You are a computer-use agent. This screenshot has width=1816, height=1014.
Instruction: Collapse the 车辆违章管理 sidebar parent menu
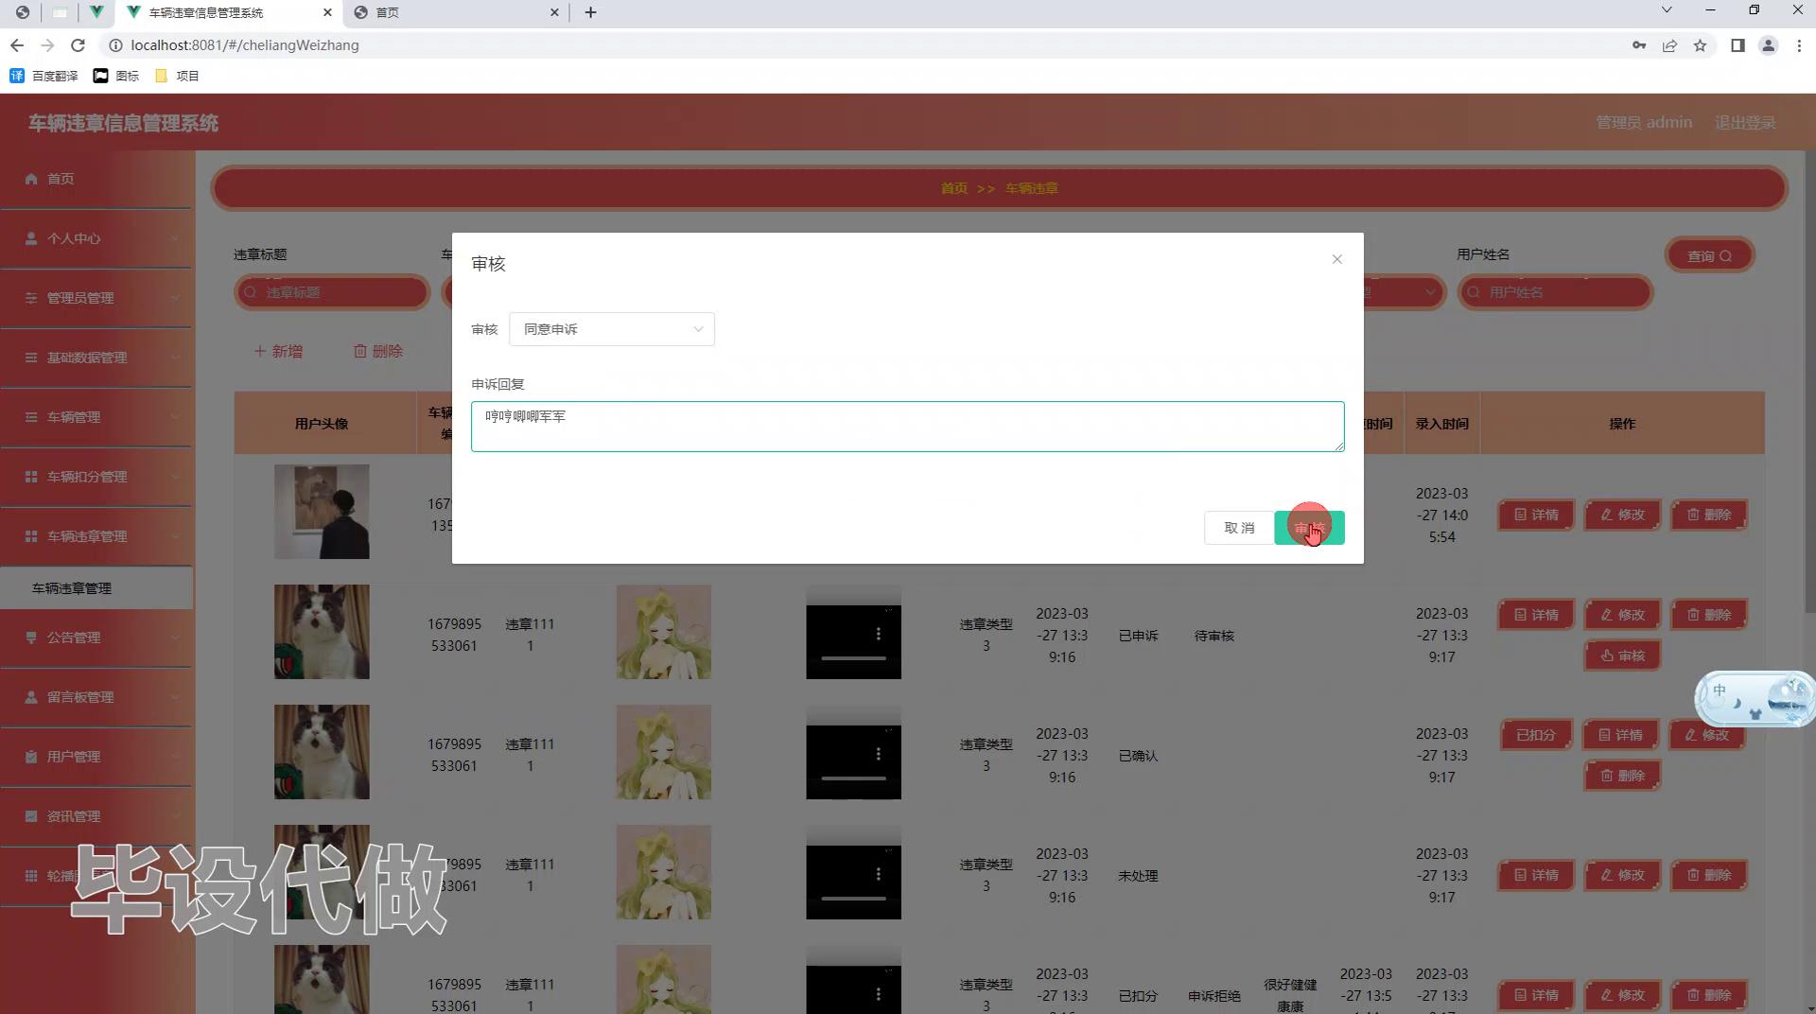[x=96, y=536]
